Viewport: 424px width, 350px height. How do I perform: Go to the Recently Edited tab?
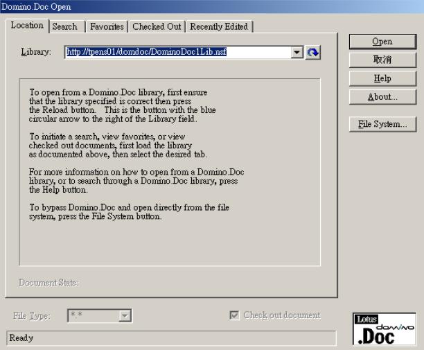coord(219,26)
